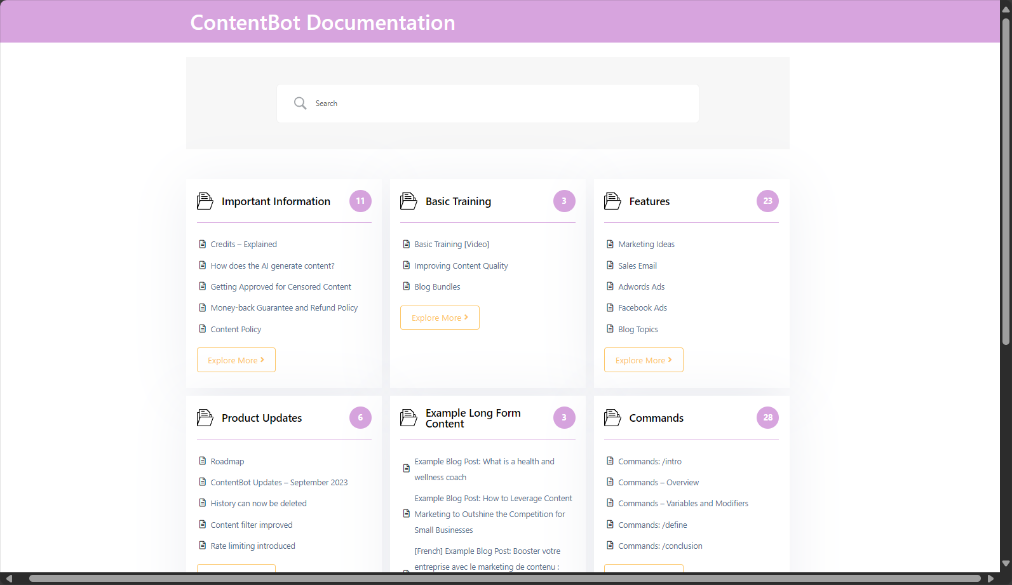The height and width of the screenshot is (585, 1012).
Task: Click the Commands count badge 28
Action: click(767, 417)
